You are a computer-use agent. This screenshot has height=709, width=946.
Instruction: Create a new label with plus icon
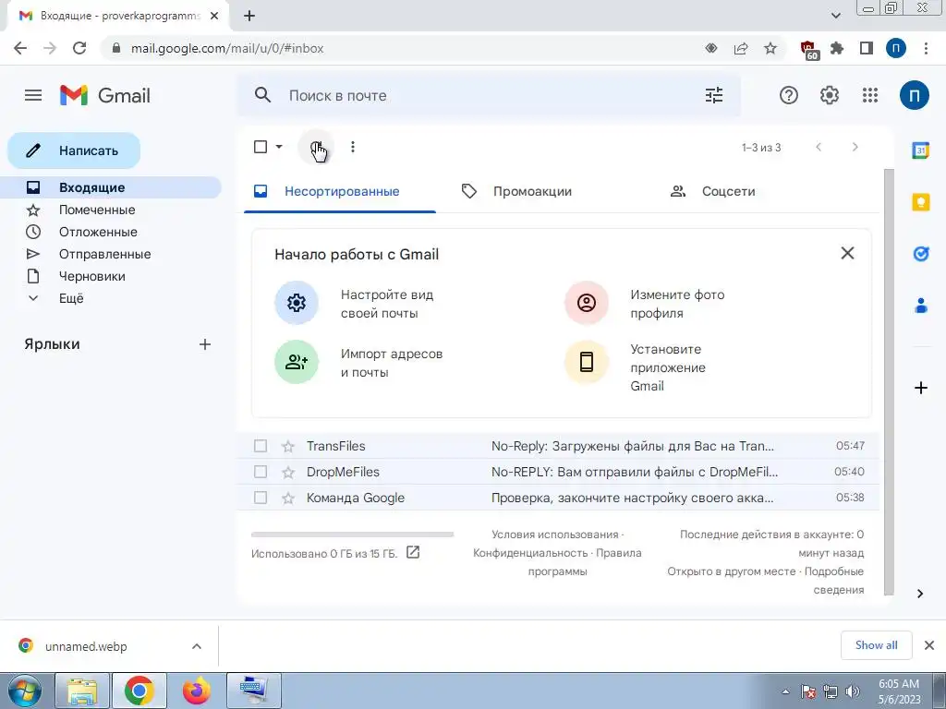pyautogui.click(x=205, y=344)
